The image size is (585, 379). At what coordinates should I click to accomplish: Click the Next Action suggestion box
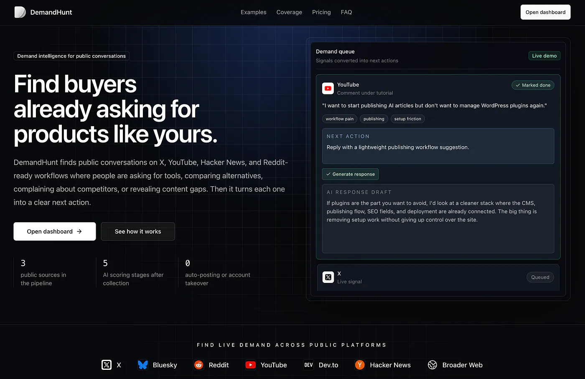(x=438, y=146)
